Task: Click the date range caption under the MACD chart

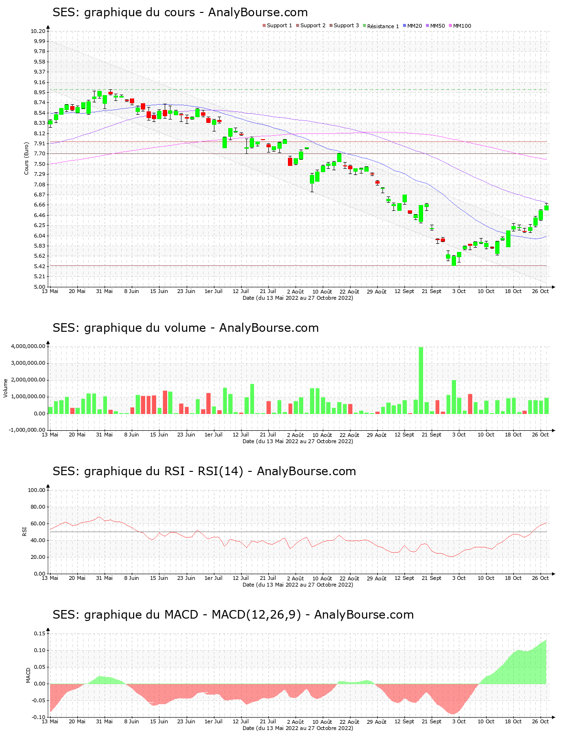Action: point(298,728)
